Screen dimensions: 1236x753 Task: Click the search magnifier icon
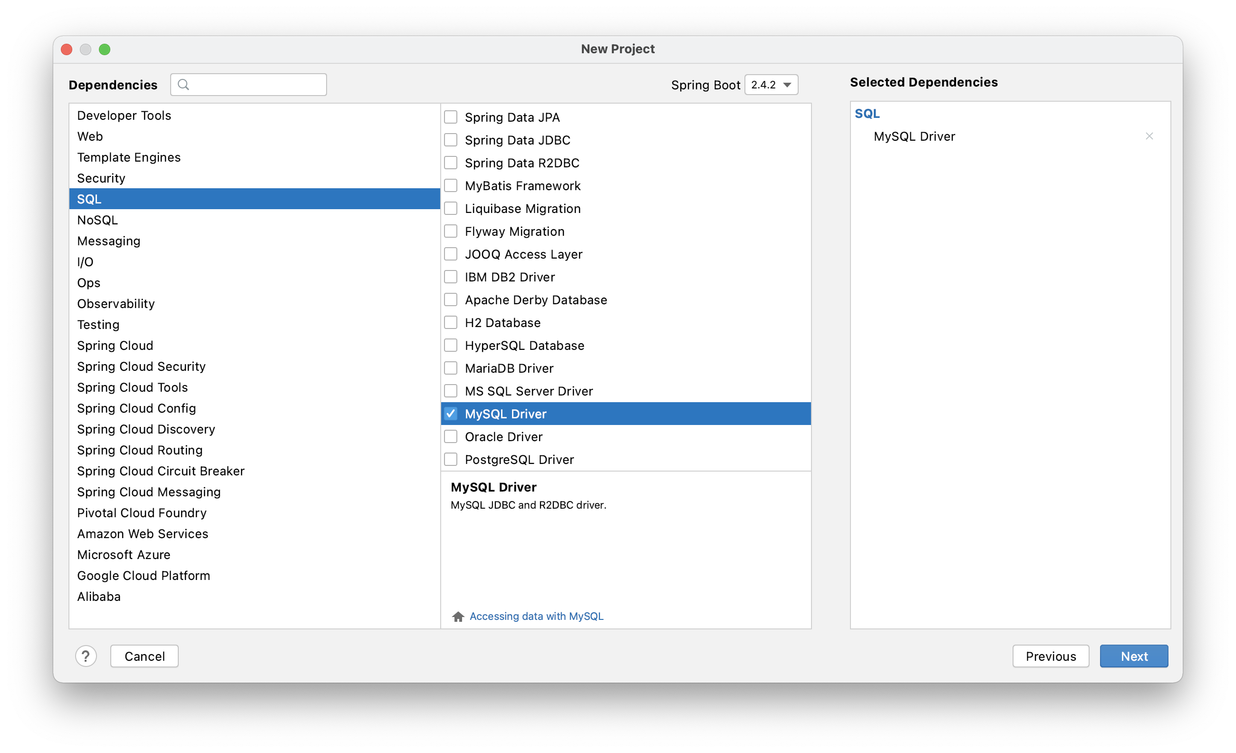183,85
